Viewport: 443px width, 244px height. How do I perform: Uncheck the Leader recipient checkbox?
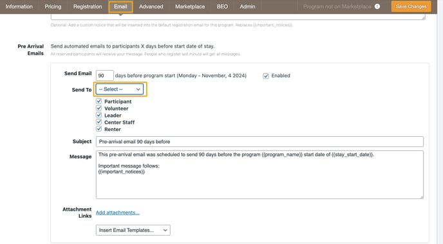click(99, 115)
